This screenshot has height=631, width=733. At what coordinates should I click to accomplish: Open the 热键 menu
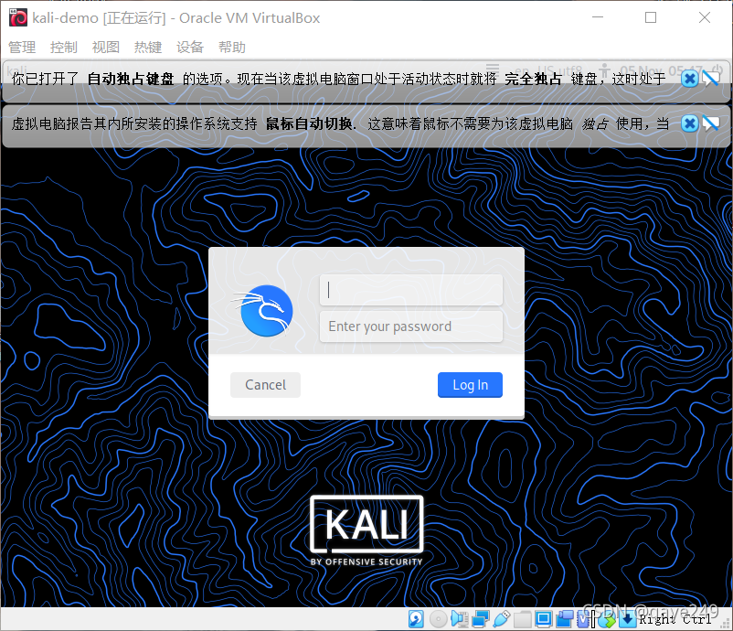click(148, 48)
